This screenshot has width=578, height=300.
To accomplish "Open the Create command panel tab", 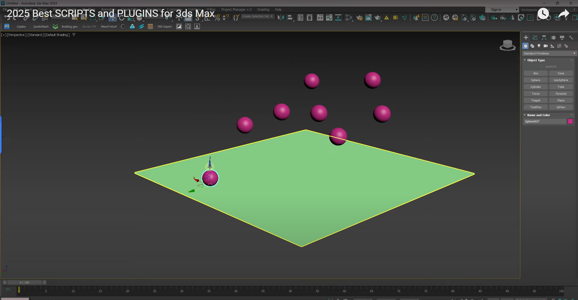I will pyautogui.click(x=526, y=38).
